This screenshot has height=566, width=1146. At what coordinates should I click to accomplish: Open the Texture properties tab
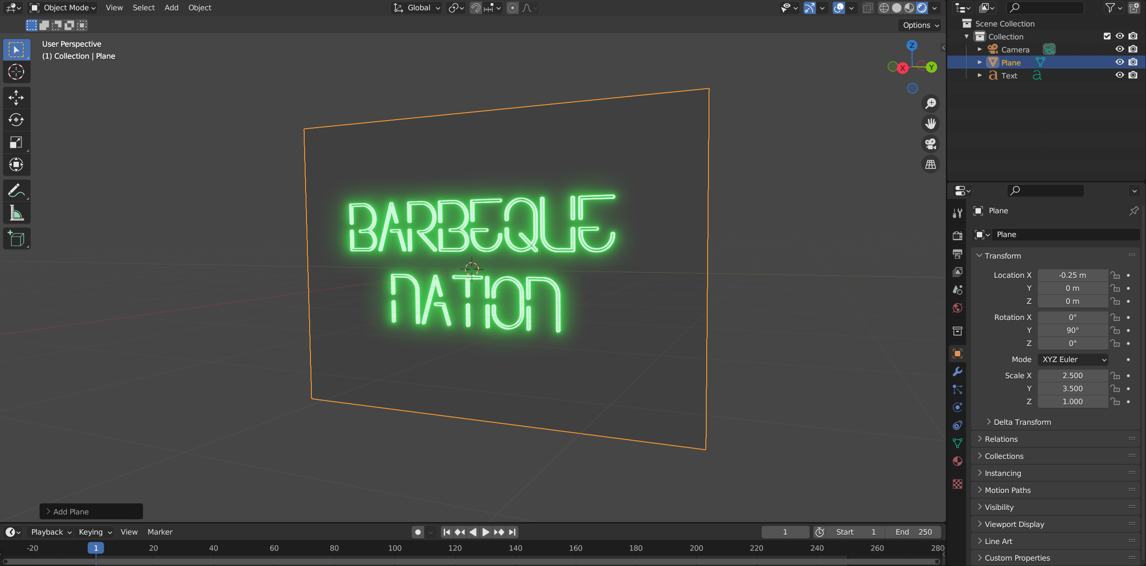957,484
